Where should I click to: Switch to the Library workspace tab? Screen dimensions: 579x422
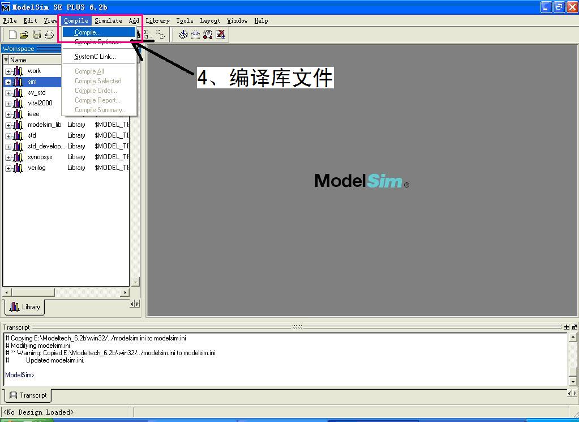tap(25, 307)
